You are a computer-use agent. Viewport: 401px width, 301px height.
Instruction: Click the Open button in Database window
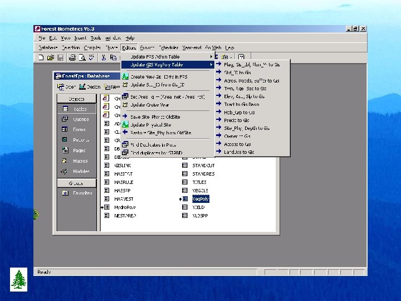[67, 86]
